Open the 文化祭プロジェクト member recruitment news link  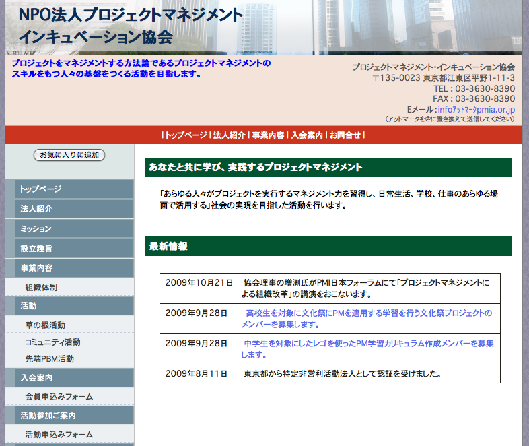368,319
